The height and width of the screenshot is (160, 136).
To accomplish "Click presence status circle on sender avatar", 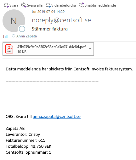I will coord(22,29).
